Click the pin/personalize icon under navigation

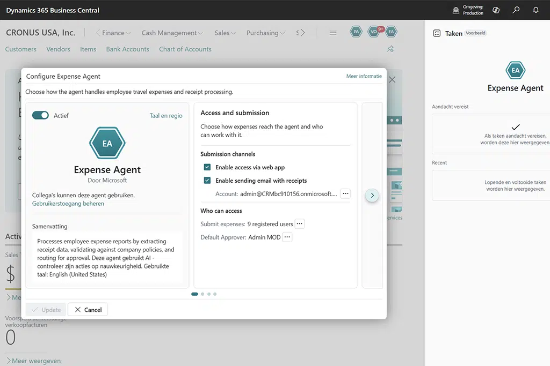click(x=390, y=49)
